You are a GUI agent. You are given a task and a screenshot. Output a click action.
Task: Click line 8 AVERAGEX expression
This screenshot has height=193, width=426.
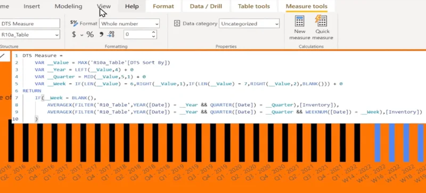193,105
